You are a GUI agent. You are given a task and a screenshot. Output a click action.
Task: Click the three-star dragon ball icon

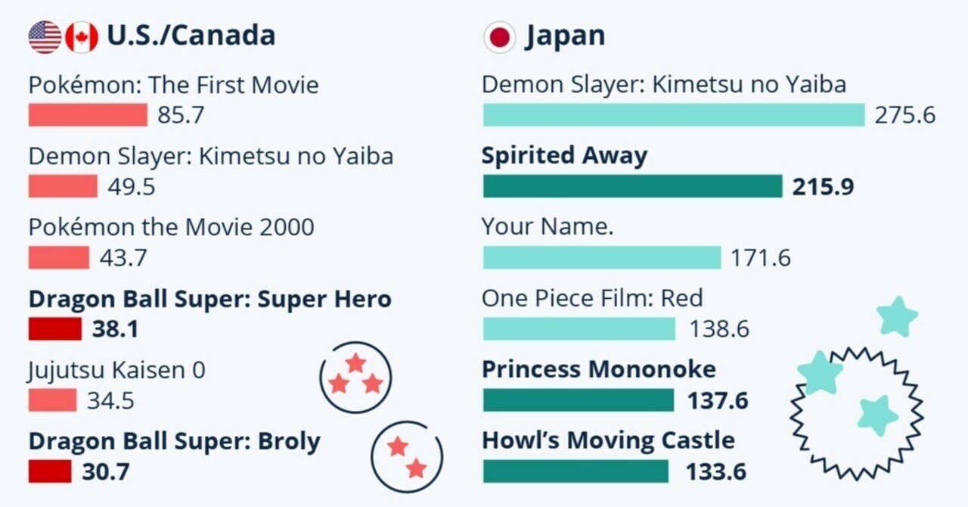click(355, 377)
